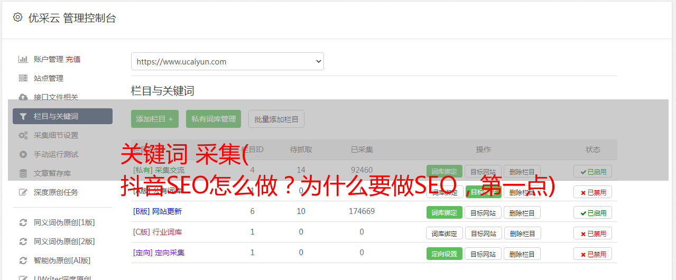Toggle 已启用 status for 网站更新 row
Screen dimensions: 676x280
592,212
